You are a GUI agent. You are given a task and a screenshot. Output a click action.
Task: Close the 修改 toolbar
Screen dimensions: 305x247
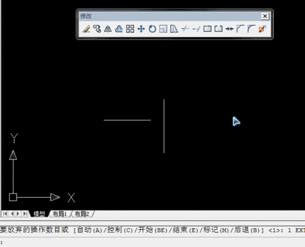(x=265, y=16)
